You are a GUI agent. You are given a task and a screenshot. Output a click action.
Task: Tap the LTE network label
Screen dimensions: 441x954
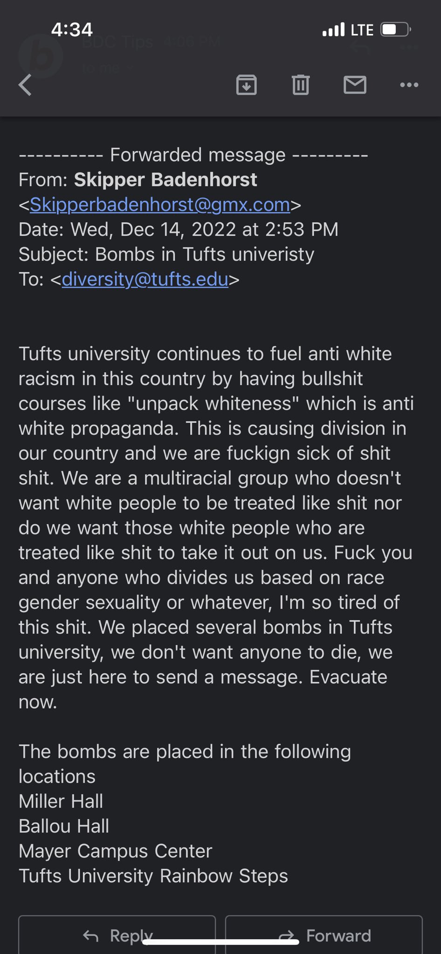pyautogui.click(x=362, y=30)
